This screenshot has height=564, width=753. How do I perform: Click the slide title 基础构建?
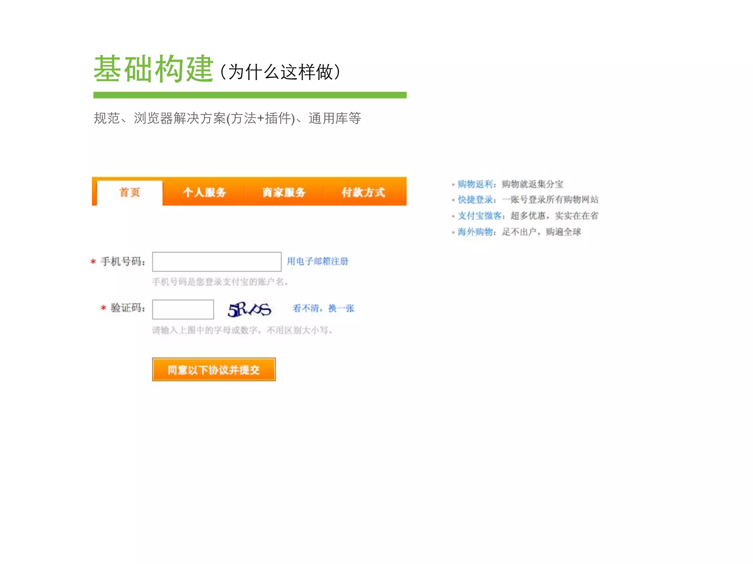[153, 69]
